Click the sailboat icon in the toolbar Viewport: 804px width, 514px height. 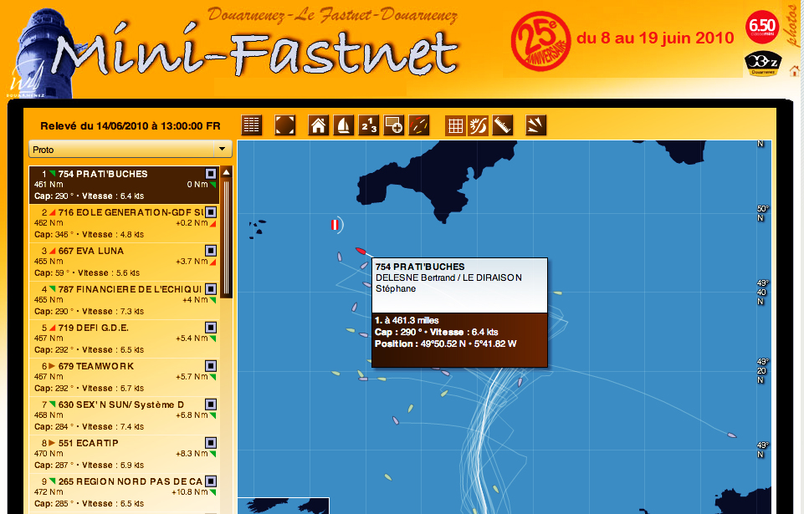[x=344, y=125]
